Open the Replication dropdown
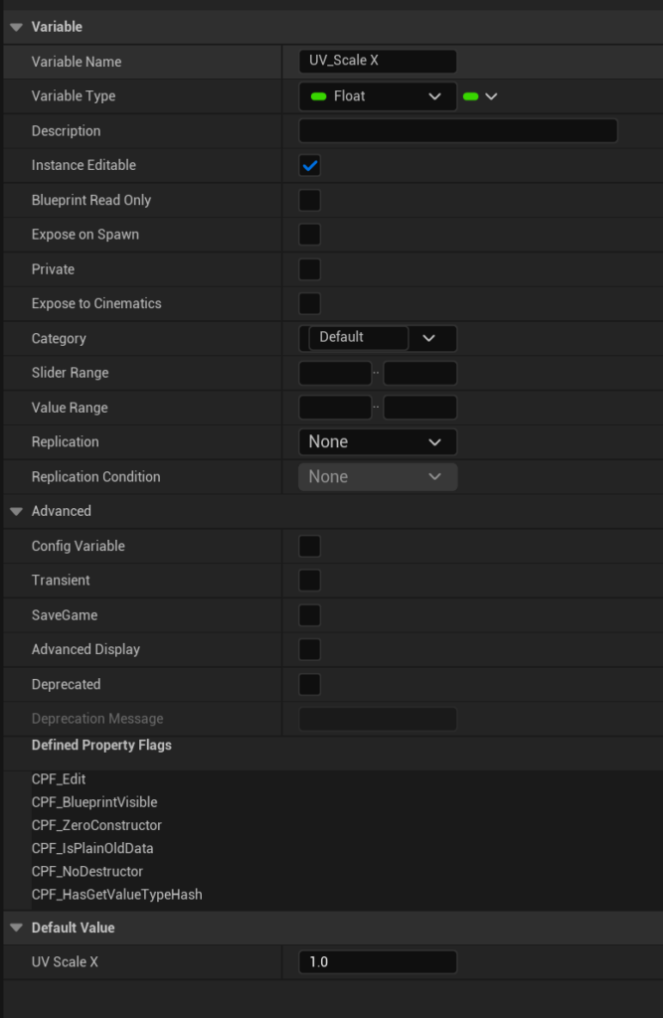Screen dimensions: 663x1018 click(378, 442)
